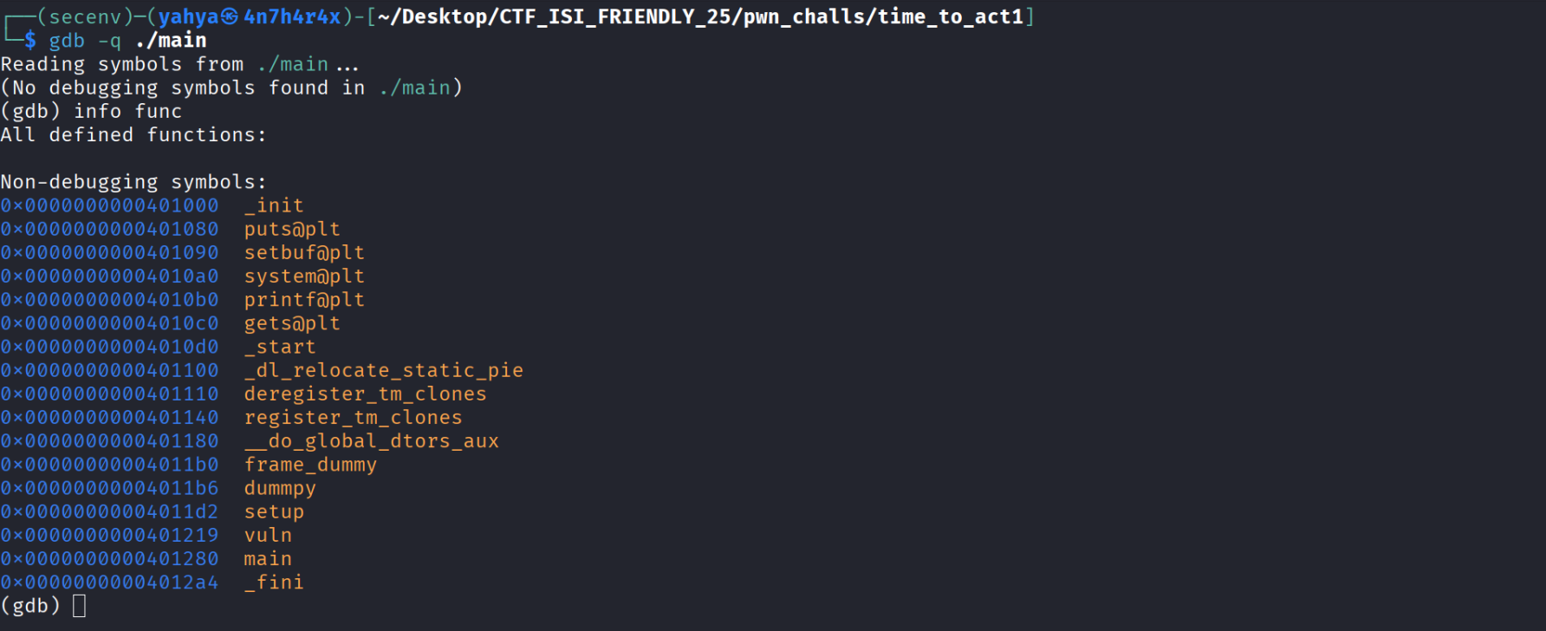Click the _start symbol name
Viewport: 1546px width, 631px height.
280,348
